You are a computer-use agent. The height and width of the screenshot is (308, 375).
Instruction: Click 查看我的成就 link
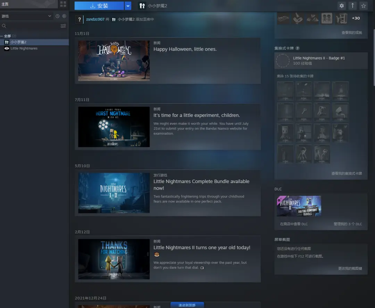(x=351, y=33)
